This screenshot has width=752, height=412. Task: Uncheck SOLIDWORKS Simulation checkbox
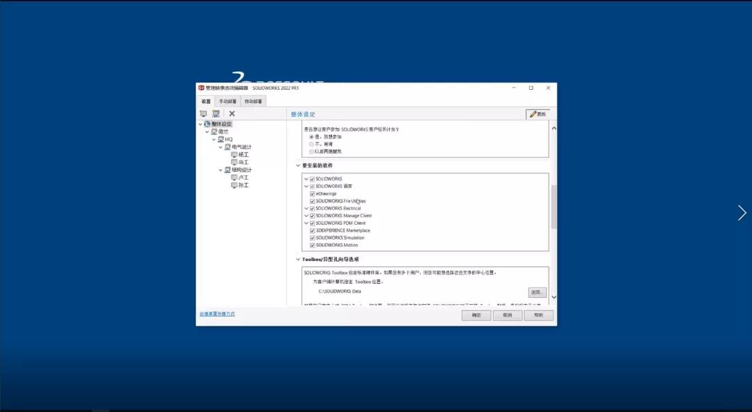pyautogui.click(x=312, y=238)
